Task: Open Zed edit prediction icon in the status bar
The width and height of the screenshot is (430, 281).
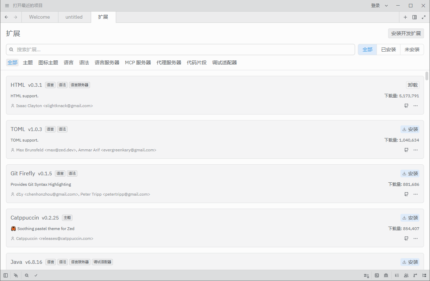Action: (x=366, y=275)
